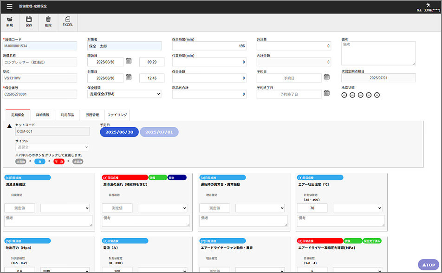This screenshot has width=442, height=273.
Task: Toggle status on (1)日常点検 header
Action: click(x=28, y=178)
